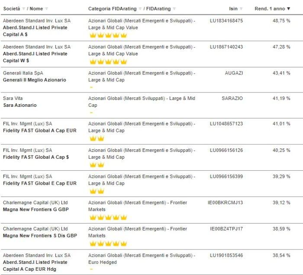The image size is (303, 275).
Task: Open Generali Il Meglio Azionario fund
Action: (34, 80)
